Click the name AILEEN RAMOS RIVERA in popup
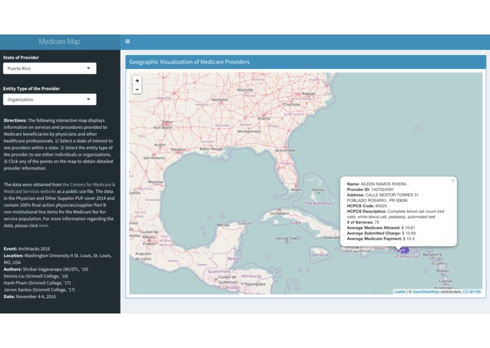Screen dimensions: 490x348 (x=384, y=184)
